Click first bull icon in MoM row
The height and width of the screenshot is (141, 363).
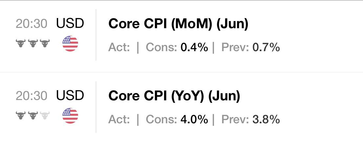(x=21, y=43)
